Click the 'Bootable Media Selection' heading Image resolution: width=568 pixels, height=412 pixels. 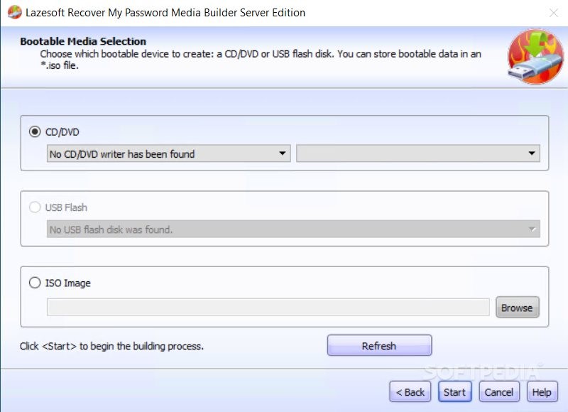pyautogui.click(x=83, y=41)
